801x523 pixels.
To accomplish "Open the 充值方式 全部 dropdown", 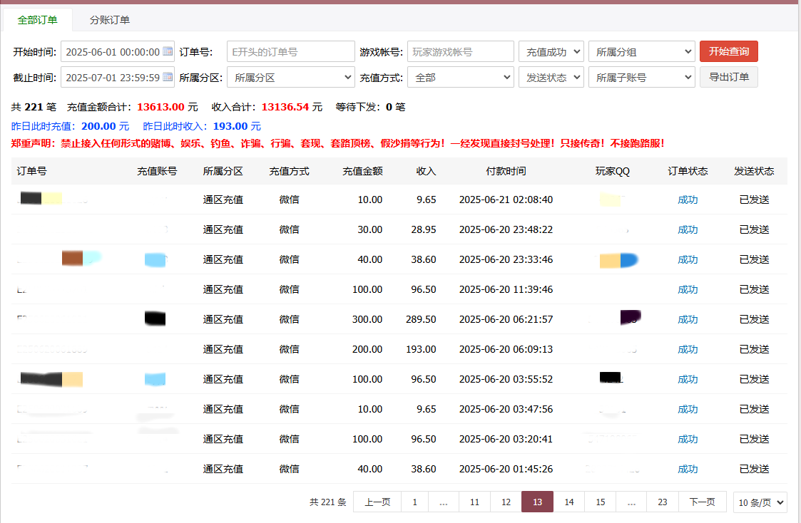I will tap(460, 77).
